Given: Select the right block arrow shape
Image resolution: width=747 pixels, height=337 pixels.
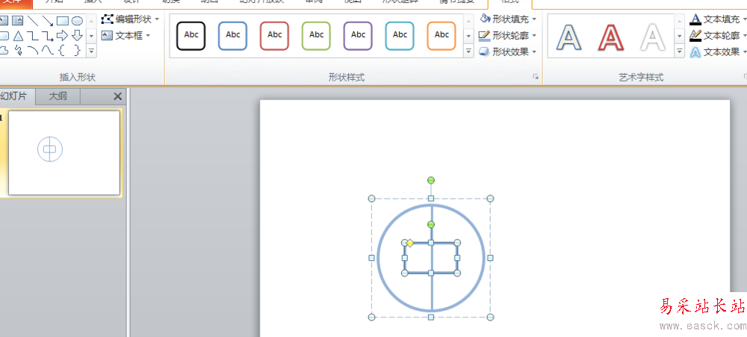Looking at the screenshot, I should [63, 35].
